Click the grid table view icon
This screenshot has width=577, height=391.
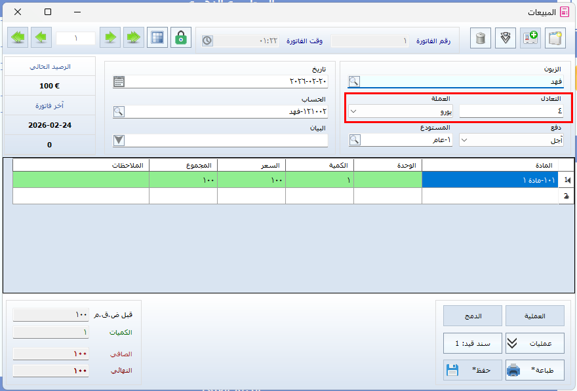click(x=157, y=38)
